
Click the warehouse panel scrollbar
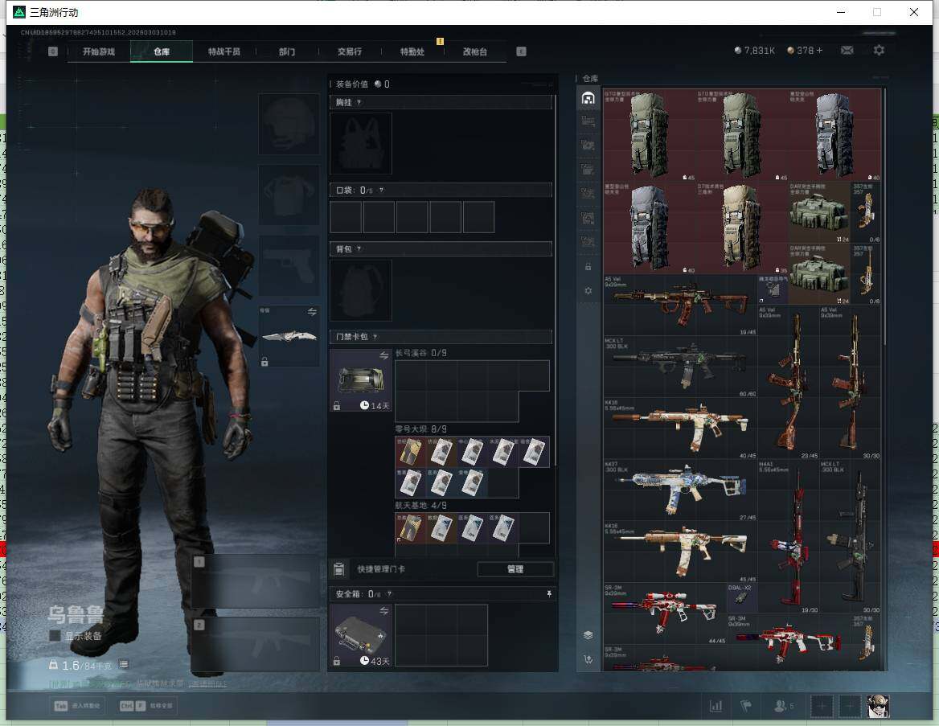coord(884,215)
